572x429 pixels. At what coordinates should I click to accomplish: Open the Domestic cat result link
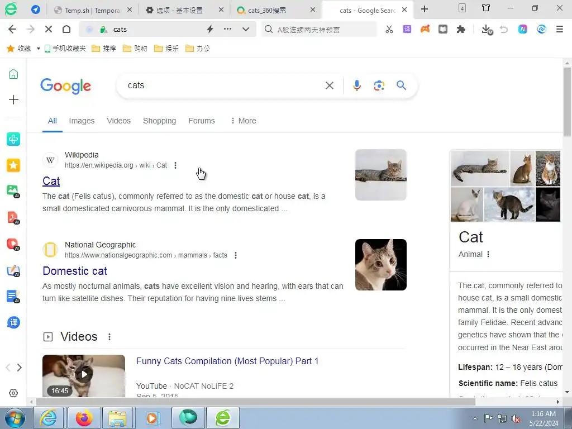tap(75, 271)
